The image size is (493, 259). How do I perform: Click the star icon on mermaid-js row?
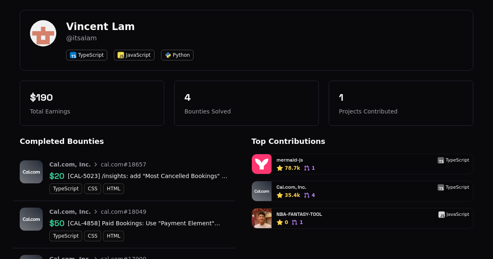[280, 168]
